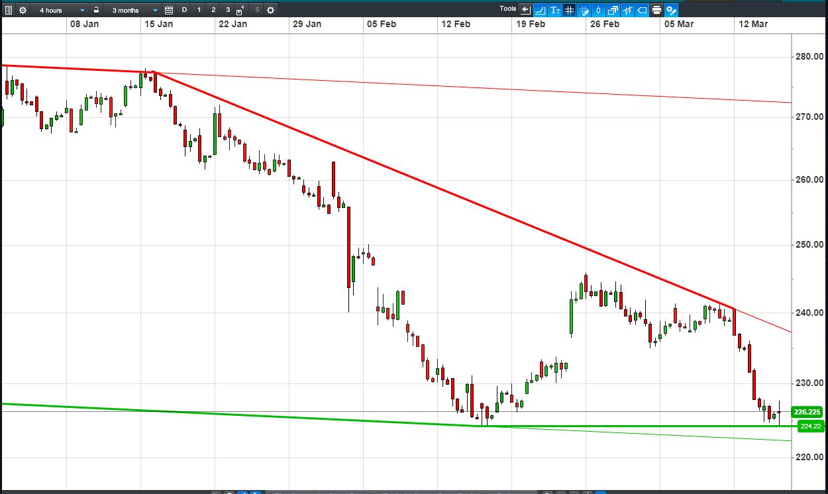The image size is (828, 494).
Task: Click the 220.00 price axis label
Action: pos(809,458)
